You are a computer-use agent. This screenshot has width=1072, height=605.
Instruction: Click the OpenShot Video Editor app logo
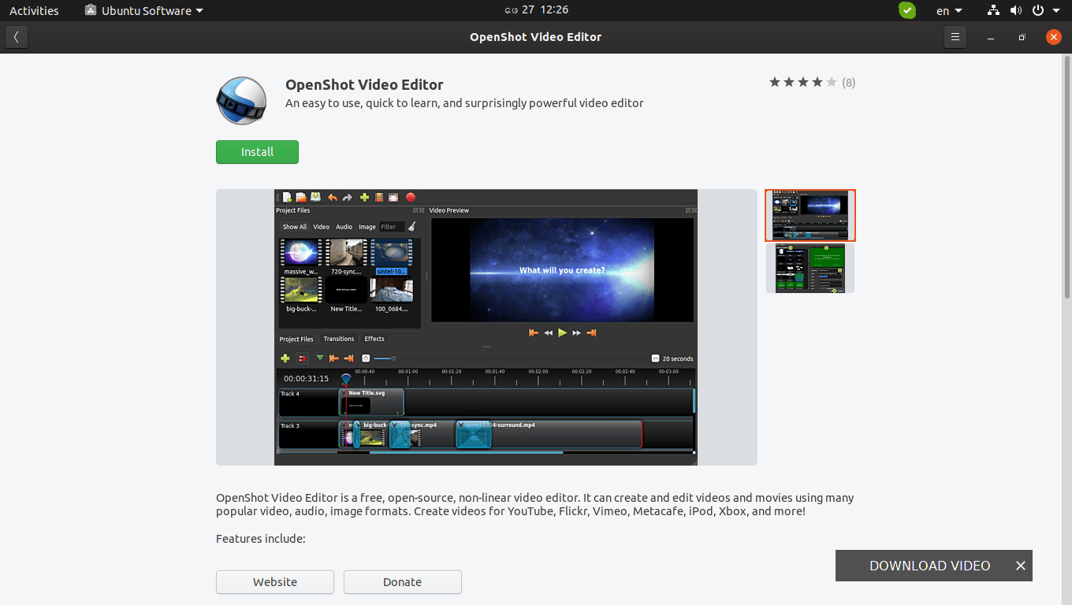pos(241,101)
